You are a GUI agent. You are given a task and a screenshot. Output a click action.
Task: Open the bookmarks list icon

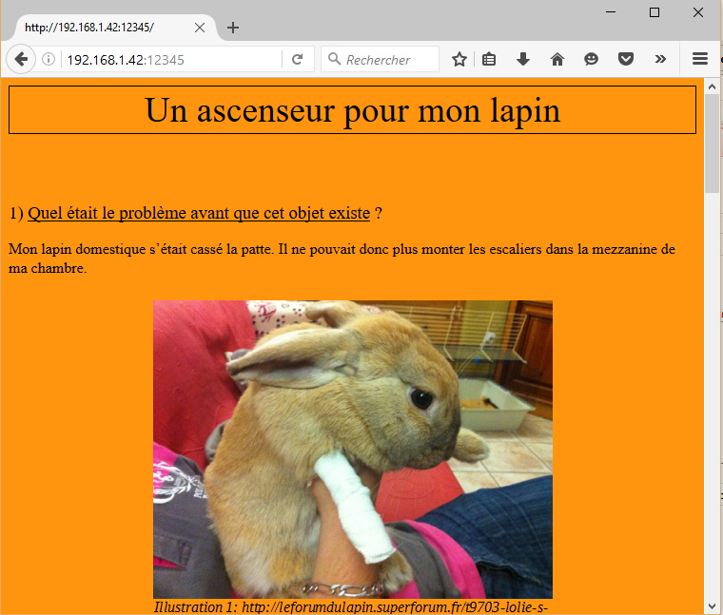pyautogui.click(x=489, y=59)
